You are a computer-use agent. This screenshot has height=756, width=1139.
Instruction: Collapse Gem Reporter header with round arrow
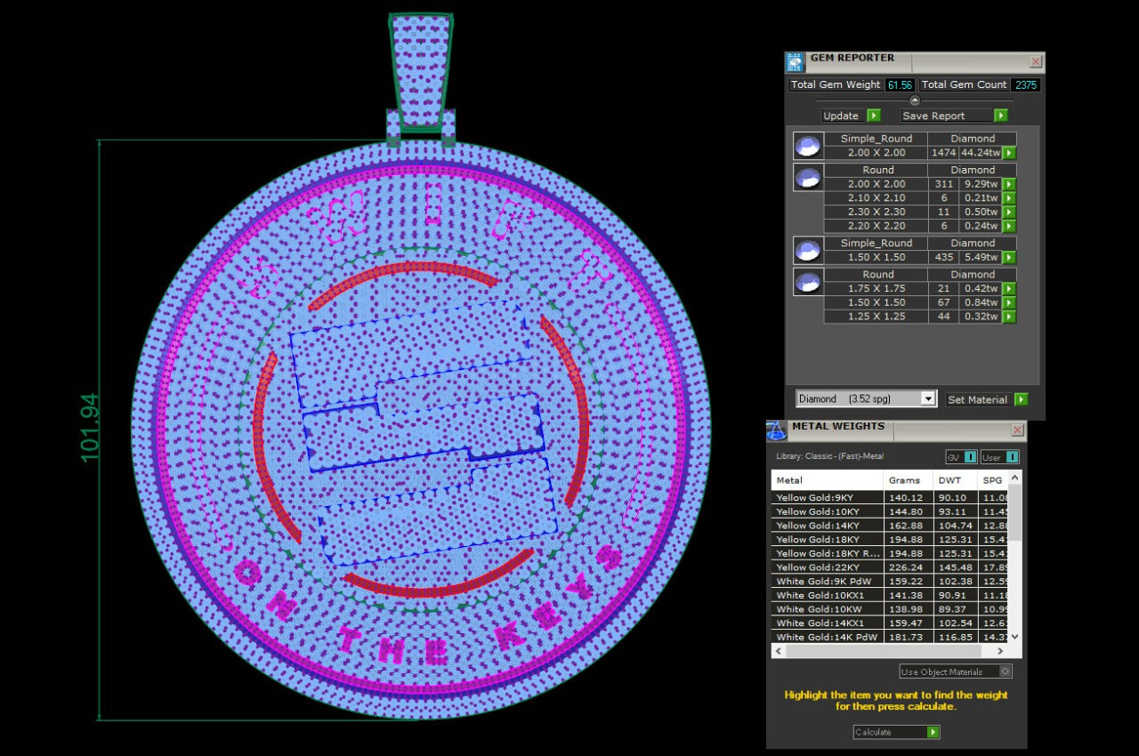[914, 100]
